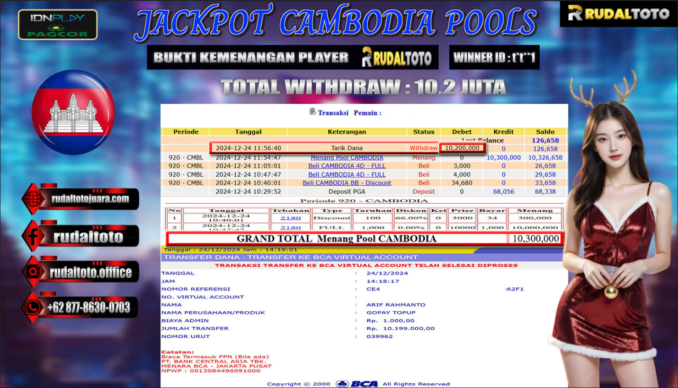Image resolution: width=678 pixels, height=388 pixels.
Task: Click the WINNER ID label
Action: (494, 57)
